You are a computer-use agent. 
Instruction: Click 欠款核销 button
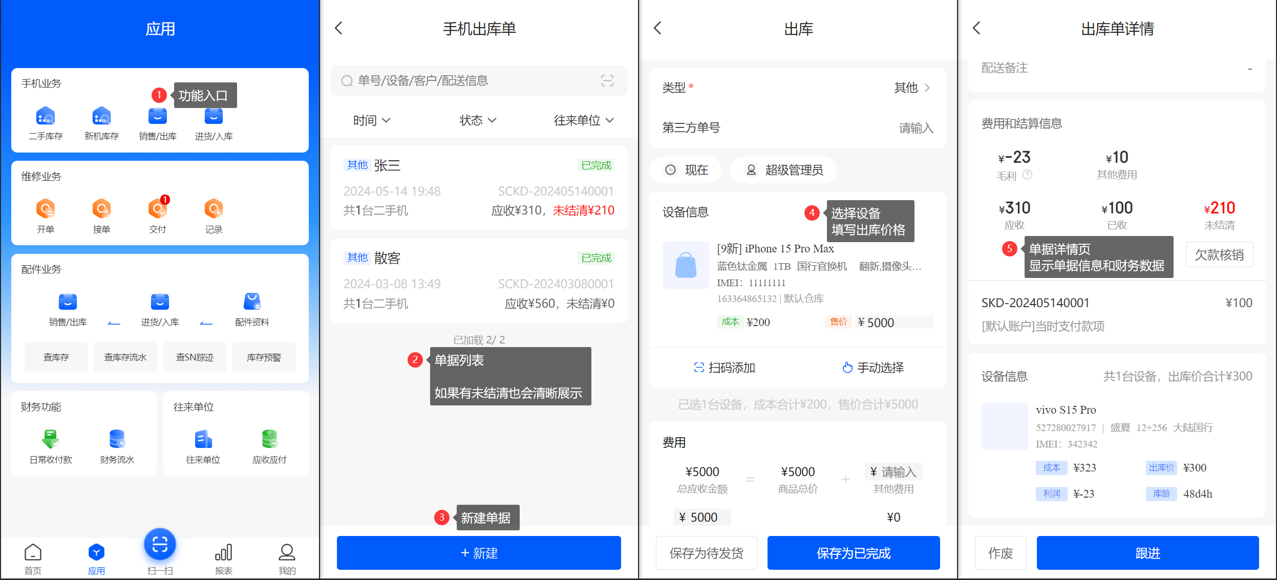1220,254
